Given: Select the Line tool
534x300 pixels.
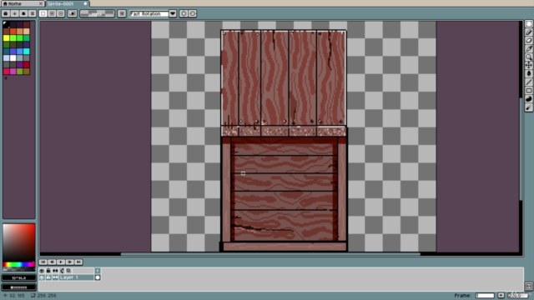Looking at the screenshot, I should pyautogui.click(x=528, y=82).
